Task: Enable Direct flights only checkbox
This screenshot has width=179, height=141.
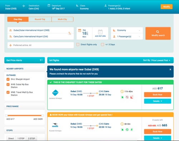Action: tap(78, 45)
